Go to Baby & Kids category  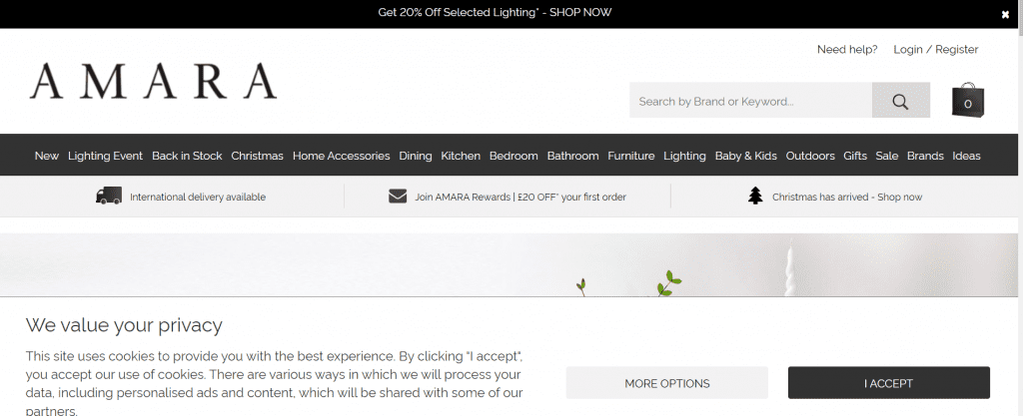(x=745, y=156)
